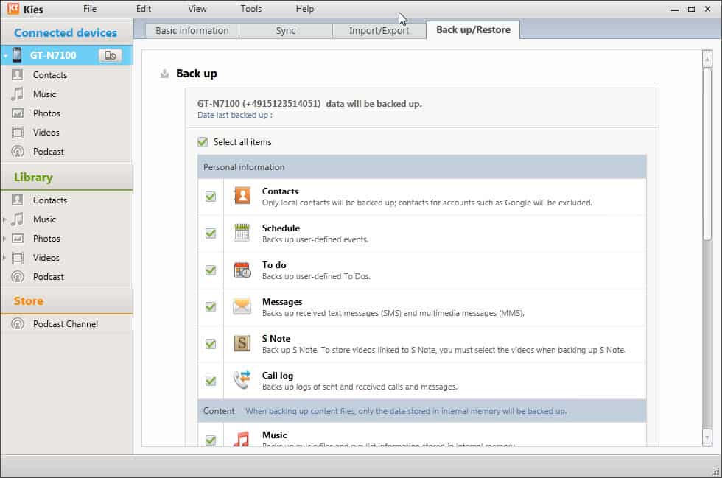Click the device button next to GT-N7100
The height and width of the screenshot is (478, 722).
pyautogui.click(x=110, y=55)
